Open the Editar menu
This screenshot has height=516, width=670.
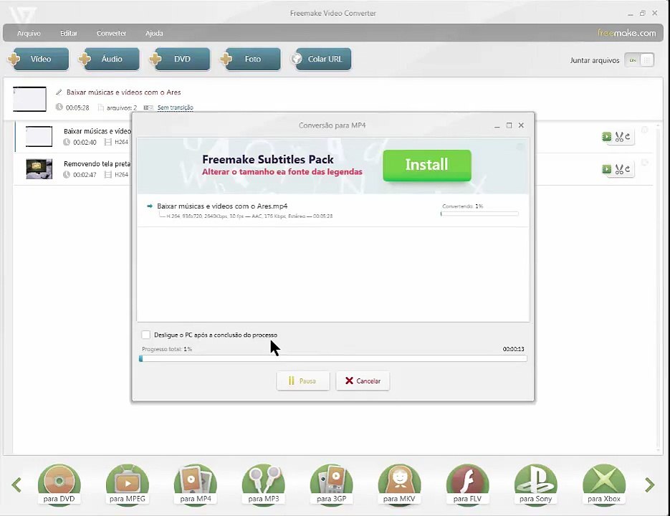point(68,33)
